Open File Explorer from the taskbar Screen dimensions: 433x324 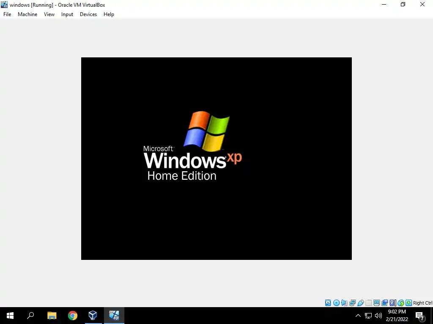coord(52,316)
